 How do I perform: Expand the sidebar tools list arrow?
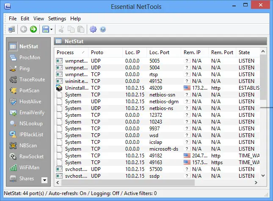click(44, 180)
